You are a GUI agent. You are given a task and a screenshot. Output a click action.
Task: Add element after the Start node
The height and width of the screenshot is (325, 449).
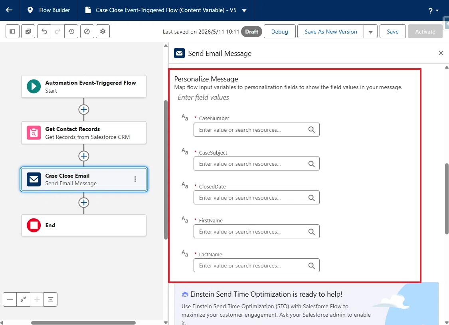[x=84, y=109]
